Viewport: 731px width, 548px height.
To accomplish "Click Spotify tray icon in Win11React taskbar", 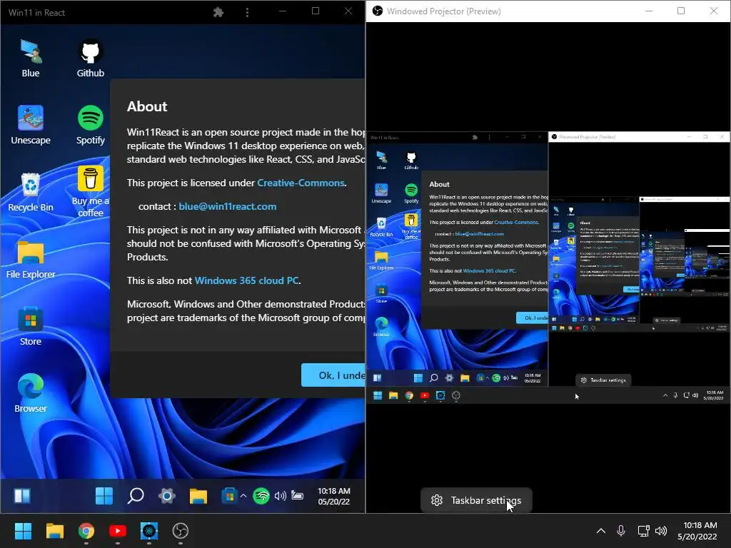I will pos(261,496).
